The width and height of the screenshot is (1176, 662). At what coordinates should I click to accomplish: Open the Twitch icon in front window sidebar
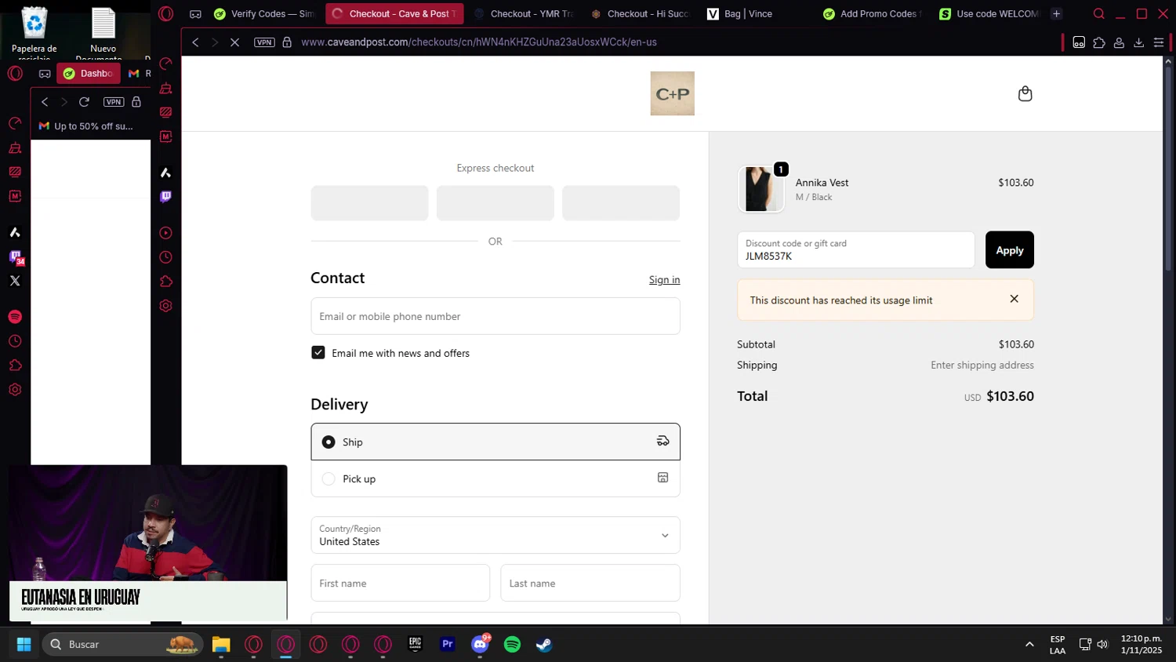[x=165, y=196]
